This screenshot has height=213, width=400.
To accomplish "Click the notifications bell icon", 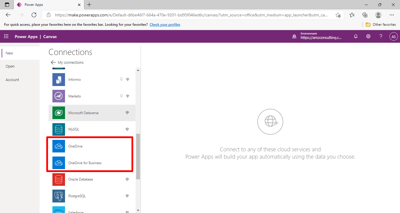I will [x=355, y=36].
